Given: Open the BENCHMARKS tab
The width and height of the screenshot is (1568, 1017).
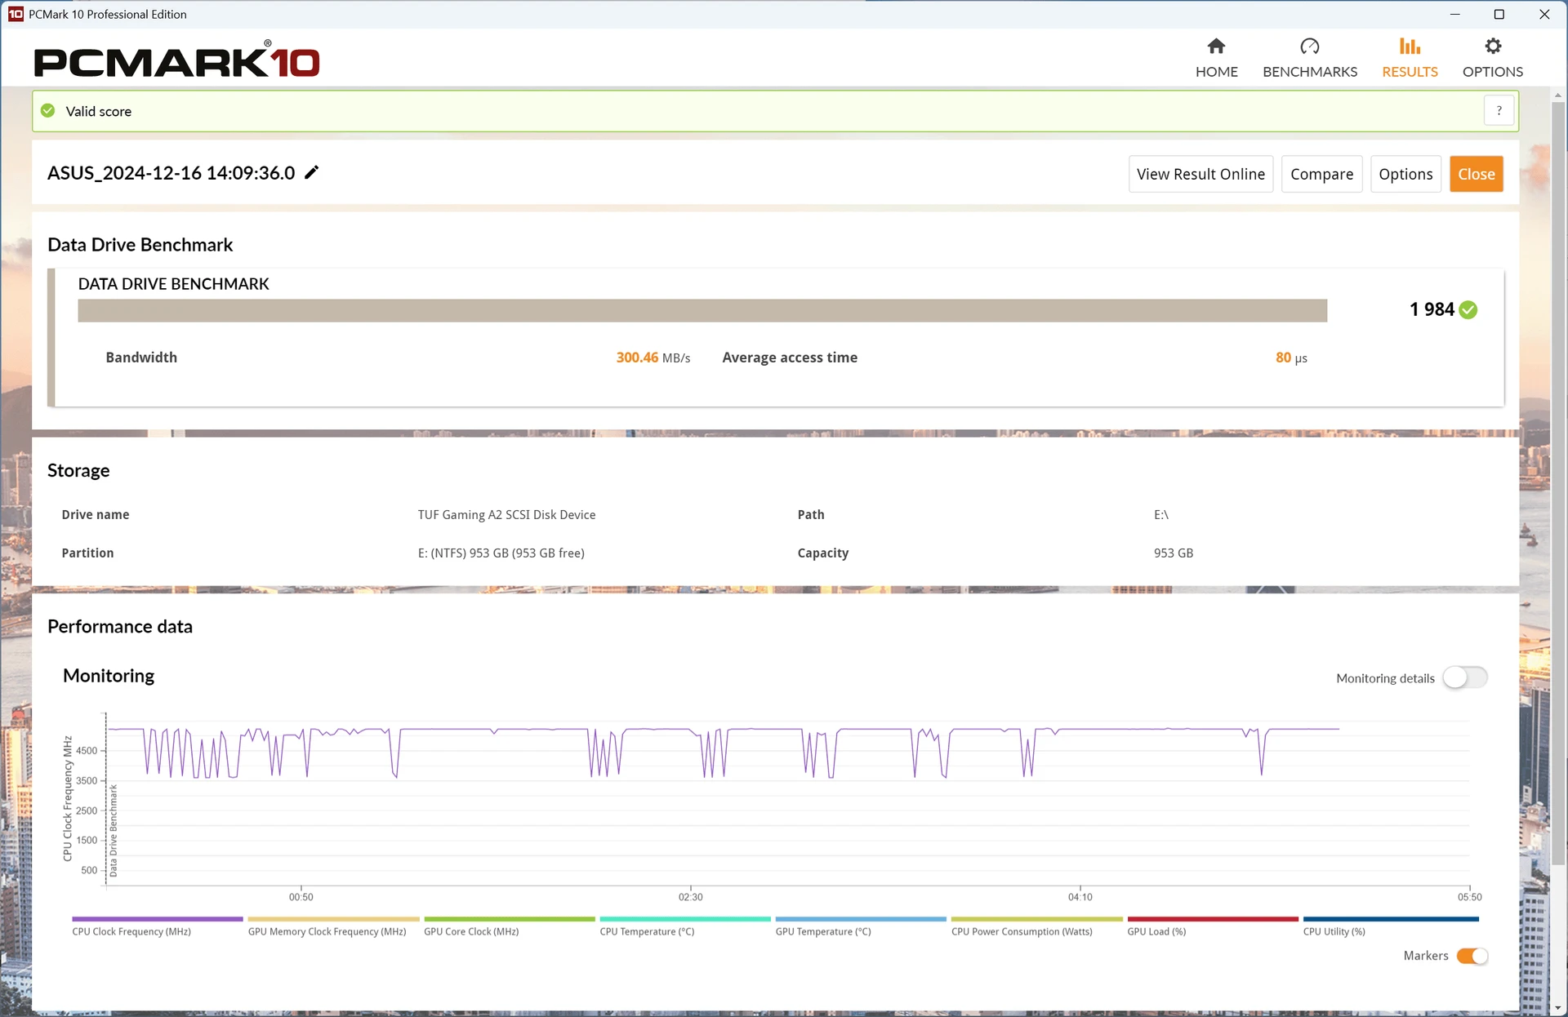Looking at the screenshot, I should point(1309,58).
